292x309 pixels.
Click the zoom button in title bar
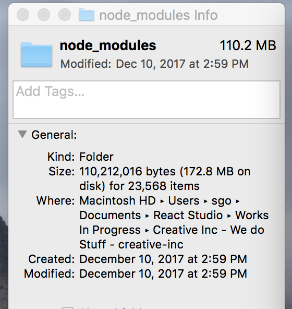[x=65, y=15]
